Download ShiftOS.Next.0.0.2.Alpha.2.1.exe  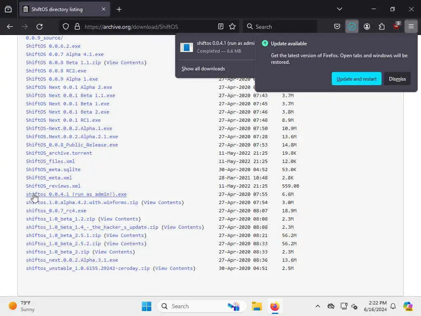72,137
